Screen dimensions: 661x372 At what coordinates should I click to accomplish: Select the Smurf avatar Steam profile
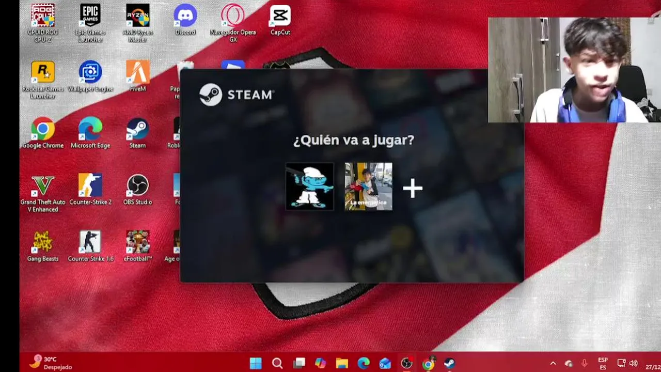(309, 187)
